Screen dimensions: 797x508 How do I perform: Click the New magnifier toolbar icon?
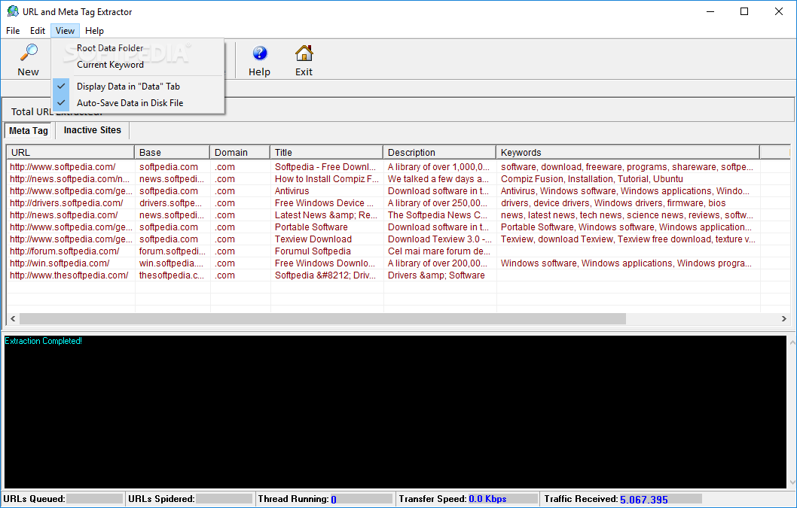tap(29, 53)
